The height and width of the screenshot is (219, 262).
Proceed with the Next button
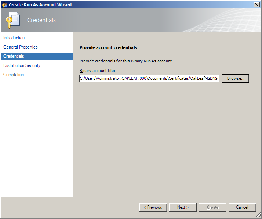coord(183,207)
